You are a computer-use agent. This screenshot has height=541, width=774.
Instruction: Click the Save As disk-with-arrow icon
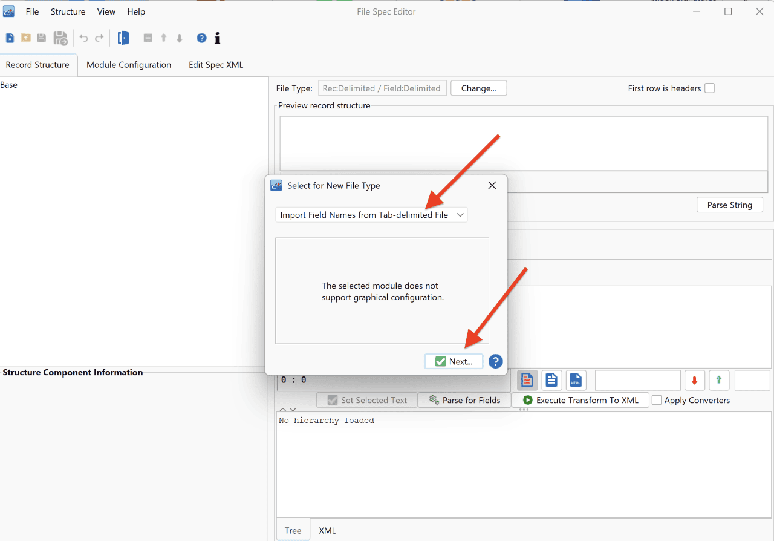[x=60, y=38]
